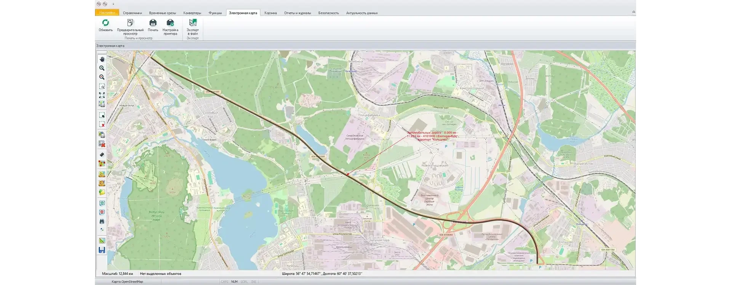Switch to the Справочники tab
The image size is (731, 285).
tap(132, 13)
